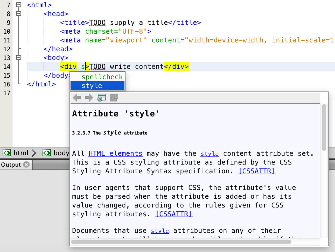335x252 pixels.
Task: Click the disabled open source icon in popup
Action: [x=114, y=98]
